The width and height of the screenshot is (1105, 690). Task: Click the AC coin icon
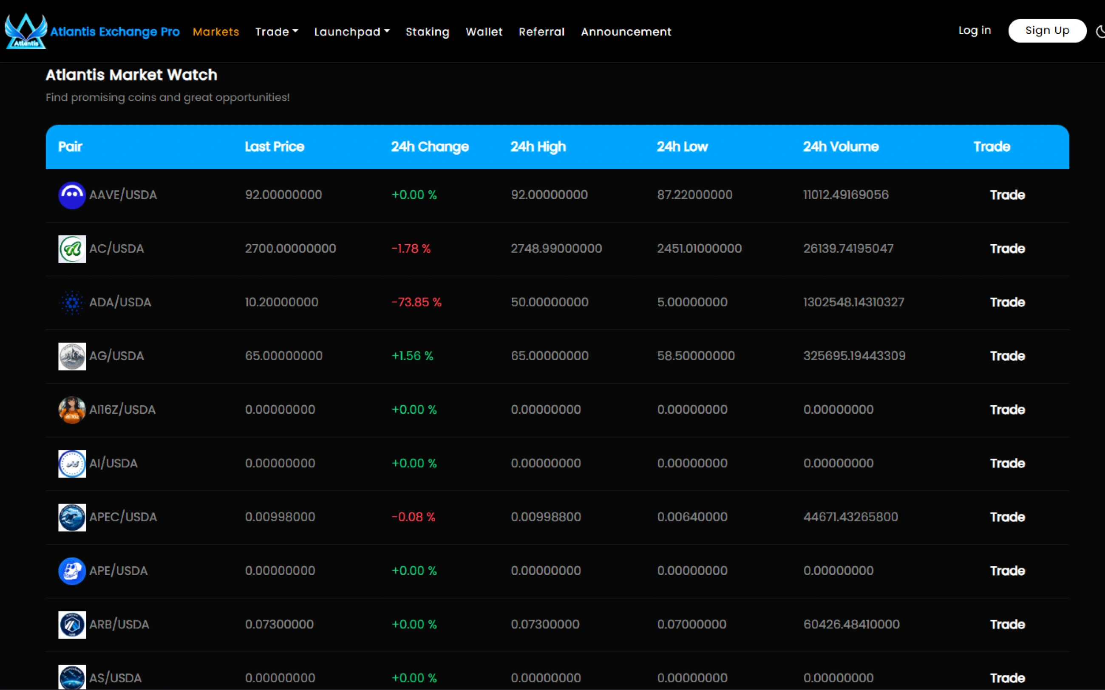pos(72,249)
